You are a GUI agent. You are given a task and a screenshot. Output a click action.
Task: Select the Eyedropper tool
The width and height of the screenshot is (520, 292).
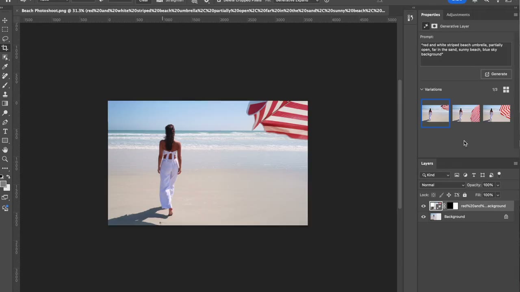click(x=5, y=67)
